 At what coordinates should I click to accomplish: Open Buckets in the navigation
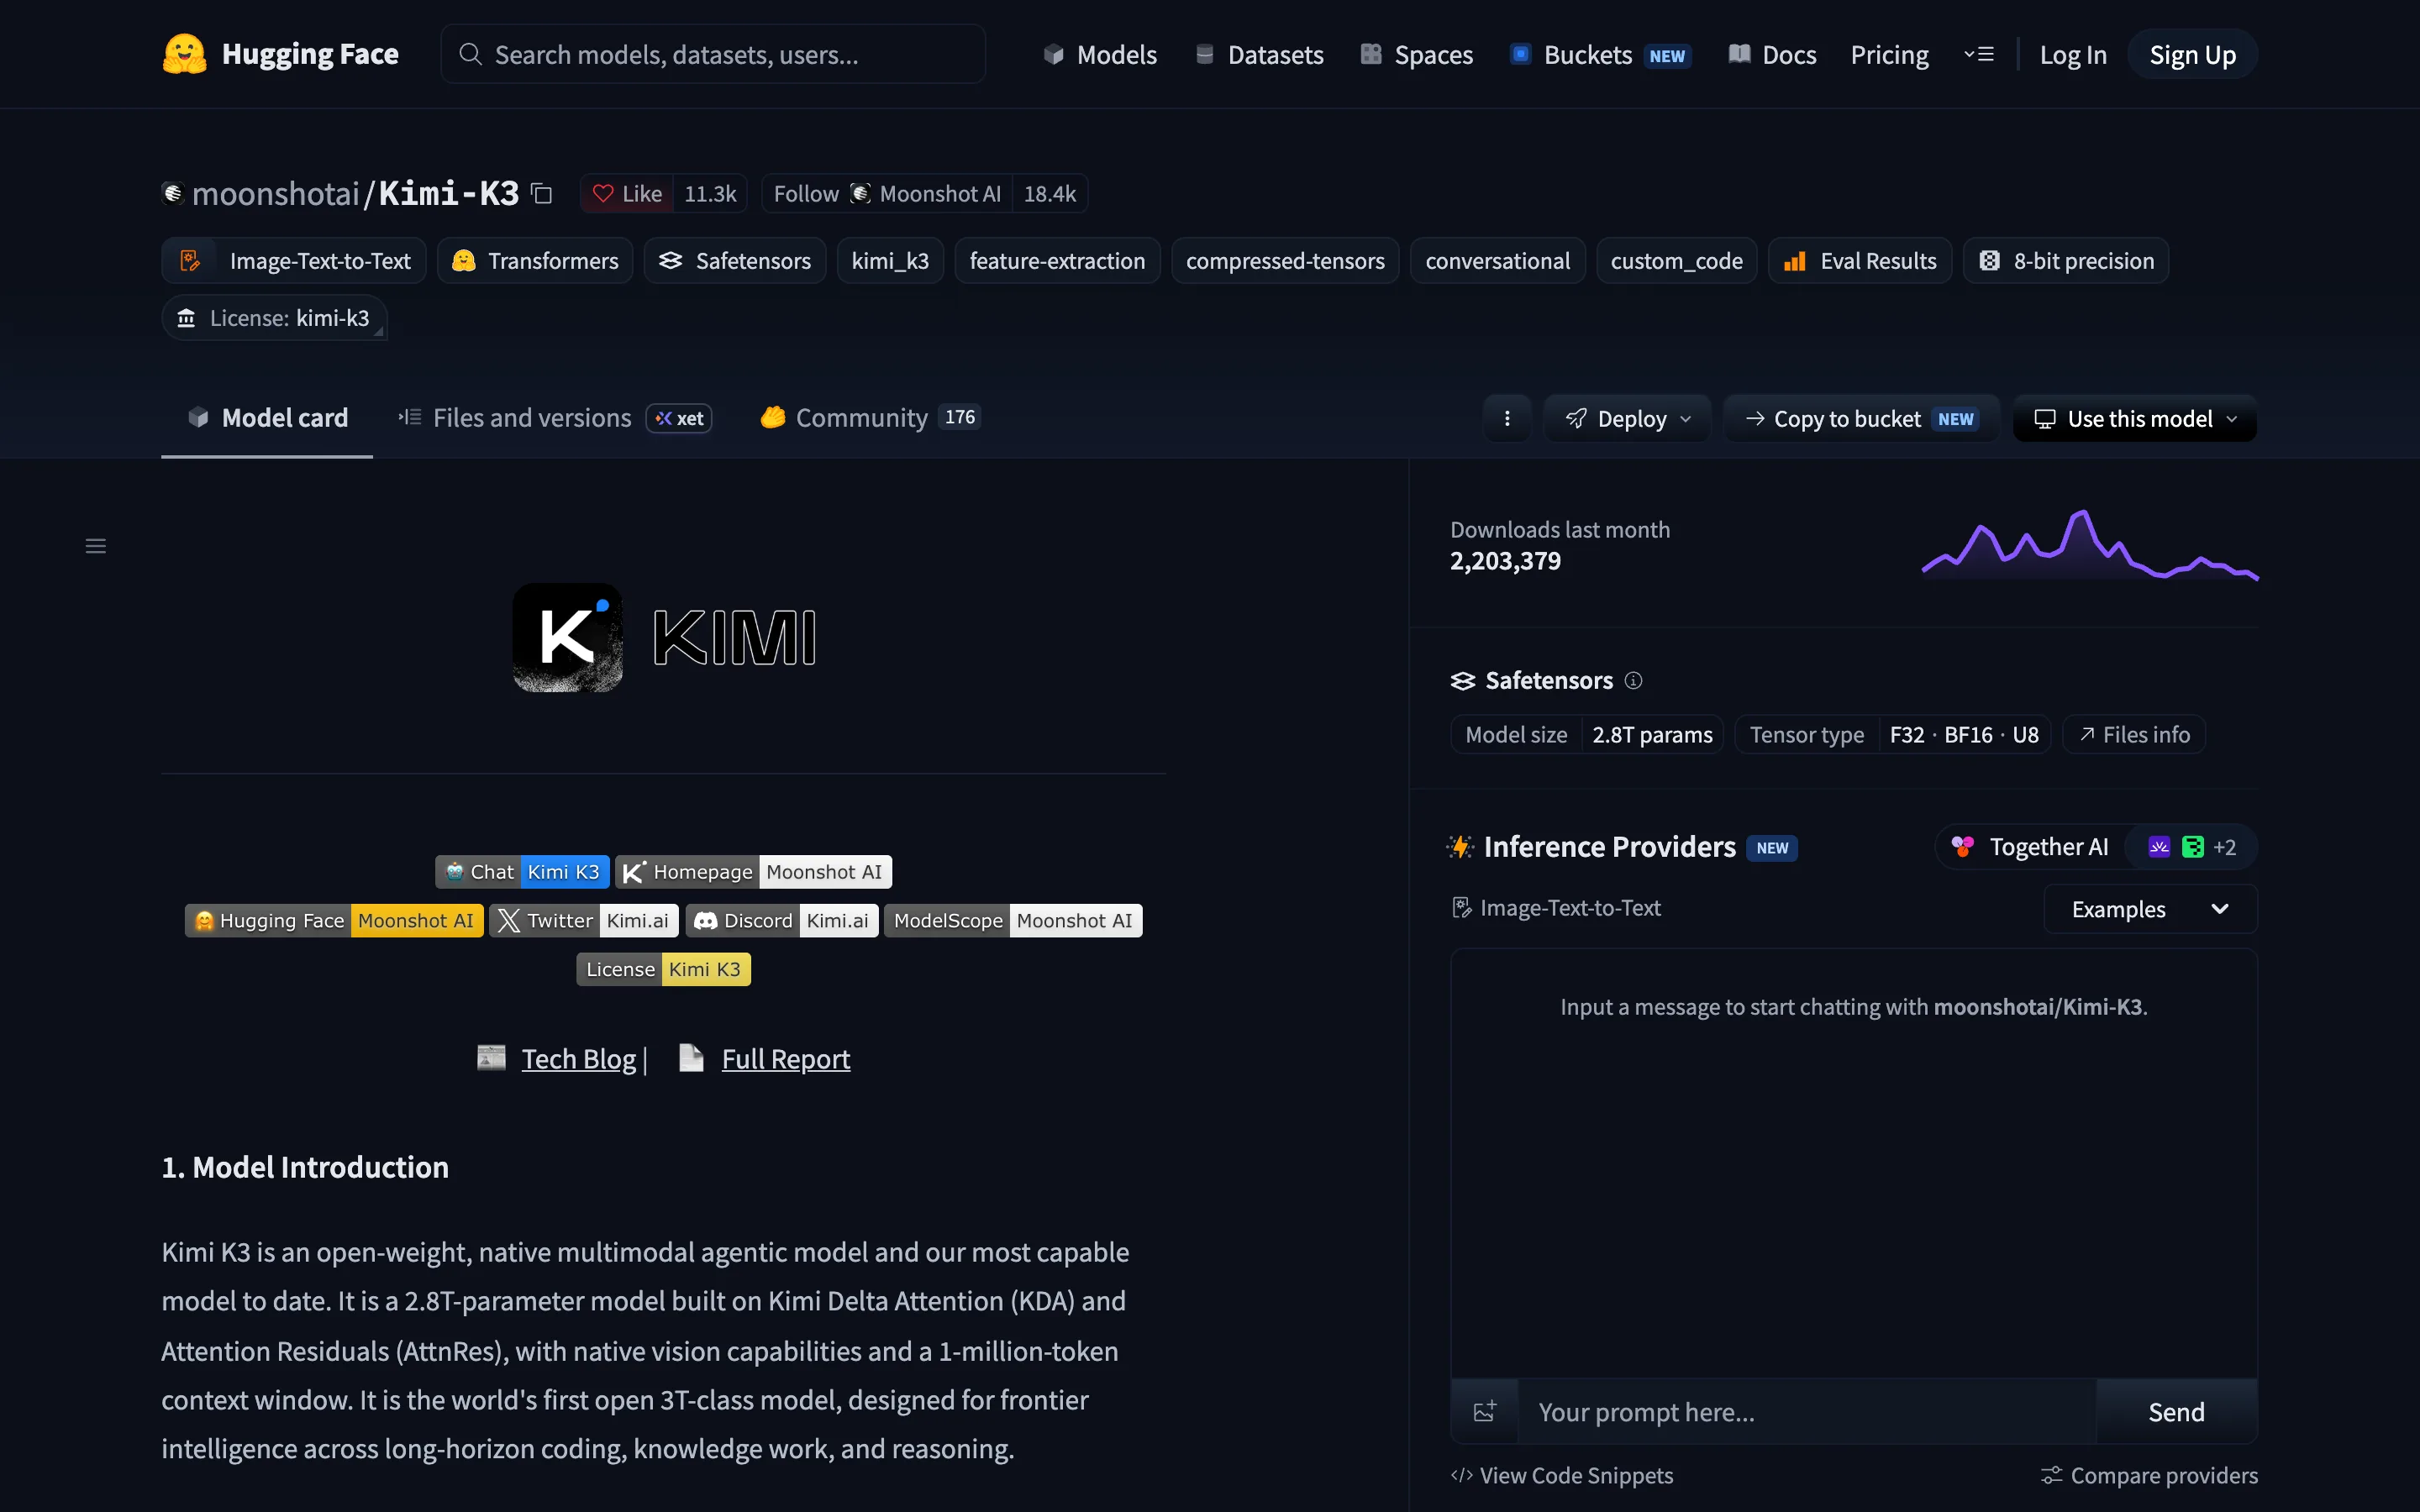click(1601, 54)
